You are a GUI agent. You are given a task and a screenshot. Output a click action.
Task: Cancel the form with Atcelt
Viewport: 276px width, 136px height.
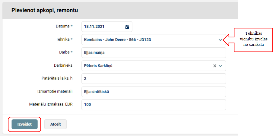click(x=56, y=124)
